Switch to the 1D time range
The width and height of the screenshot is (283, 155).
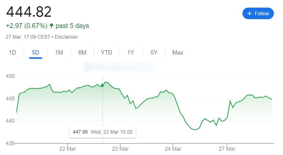tap(12, 53)
